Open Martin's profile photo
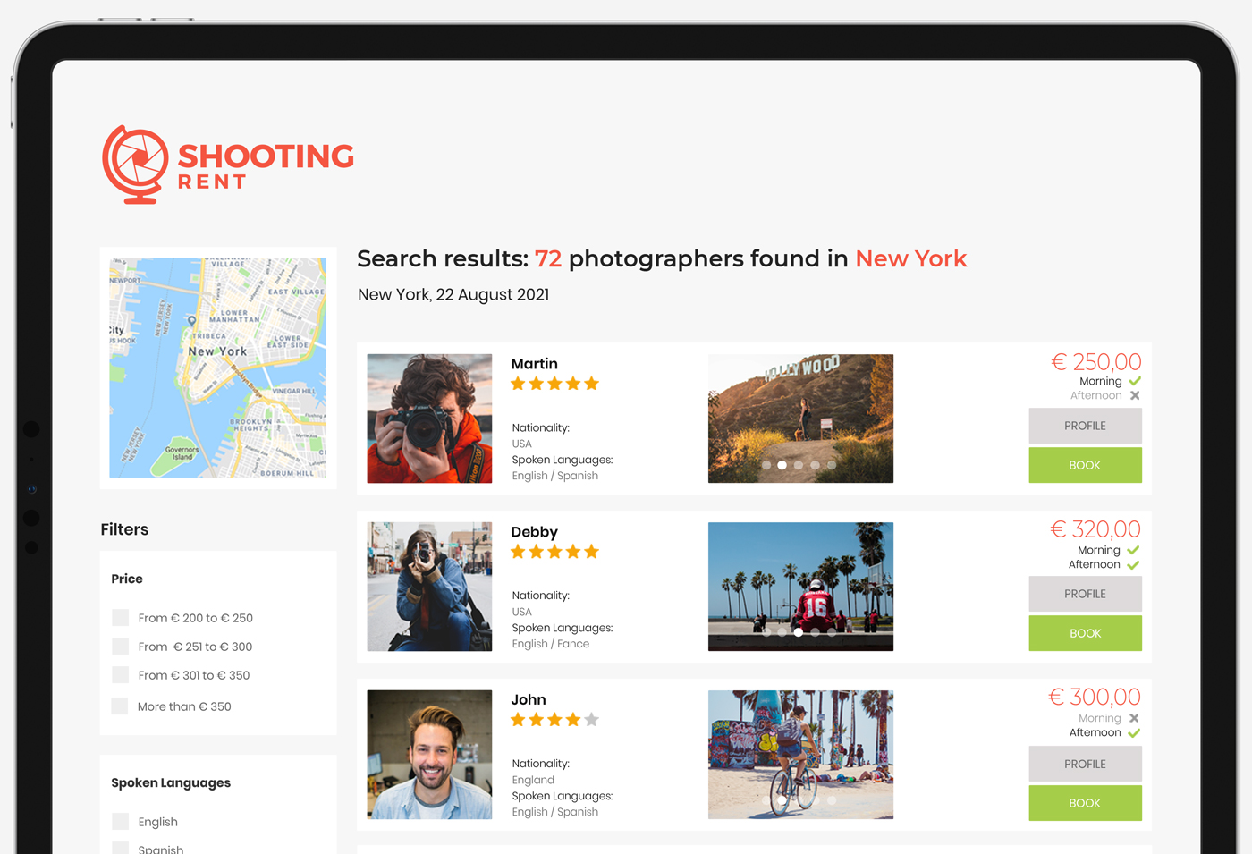Screen dimensions: 1252x854 point(429,419)
